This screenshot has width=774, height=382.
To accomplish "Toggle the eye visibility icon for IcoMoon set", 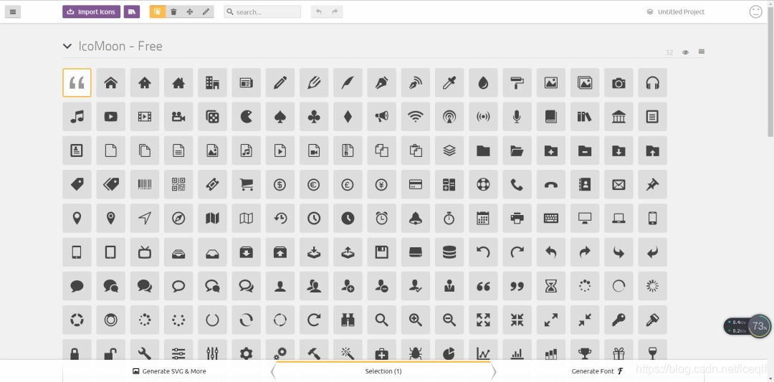I will 685,52.
